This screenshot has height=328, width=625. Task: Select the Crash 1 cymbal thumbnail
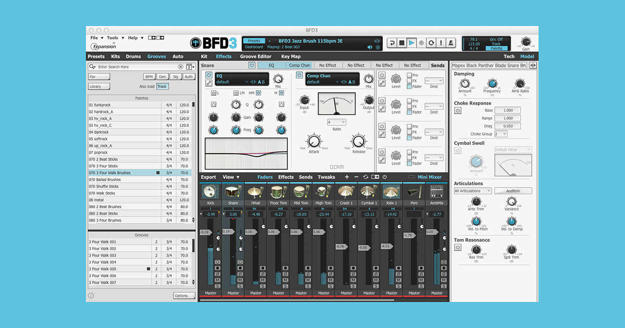coord(346,192)
